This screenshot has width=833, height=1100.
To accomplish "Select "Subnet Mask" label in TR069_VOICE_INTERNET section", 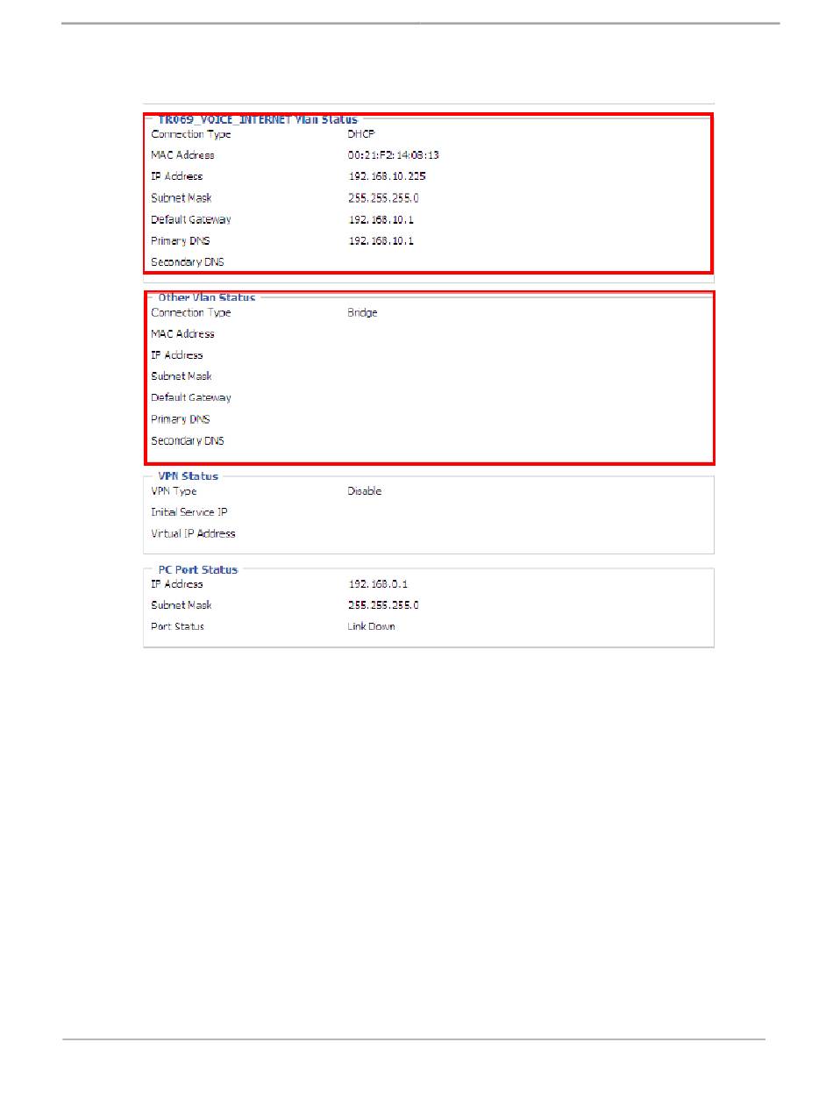I will [x=182, y=198].
